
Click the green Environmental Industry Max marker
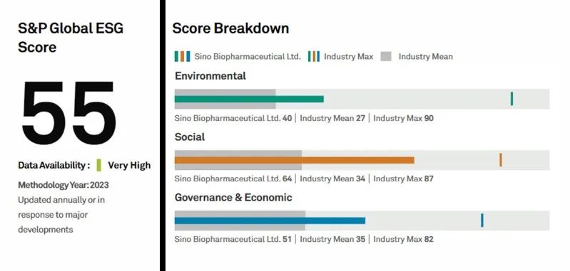point(512,99)
